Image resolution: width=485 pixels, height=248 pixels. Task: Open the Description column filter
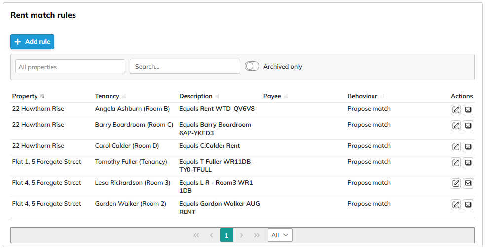tap(217, 96)
